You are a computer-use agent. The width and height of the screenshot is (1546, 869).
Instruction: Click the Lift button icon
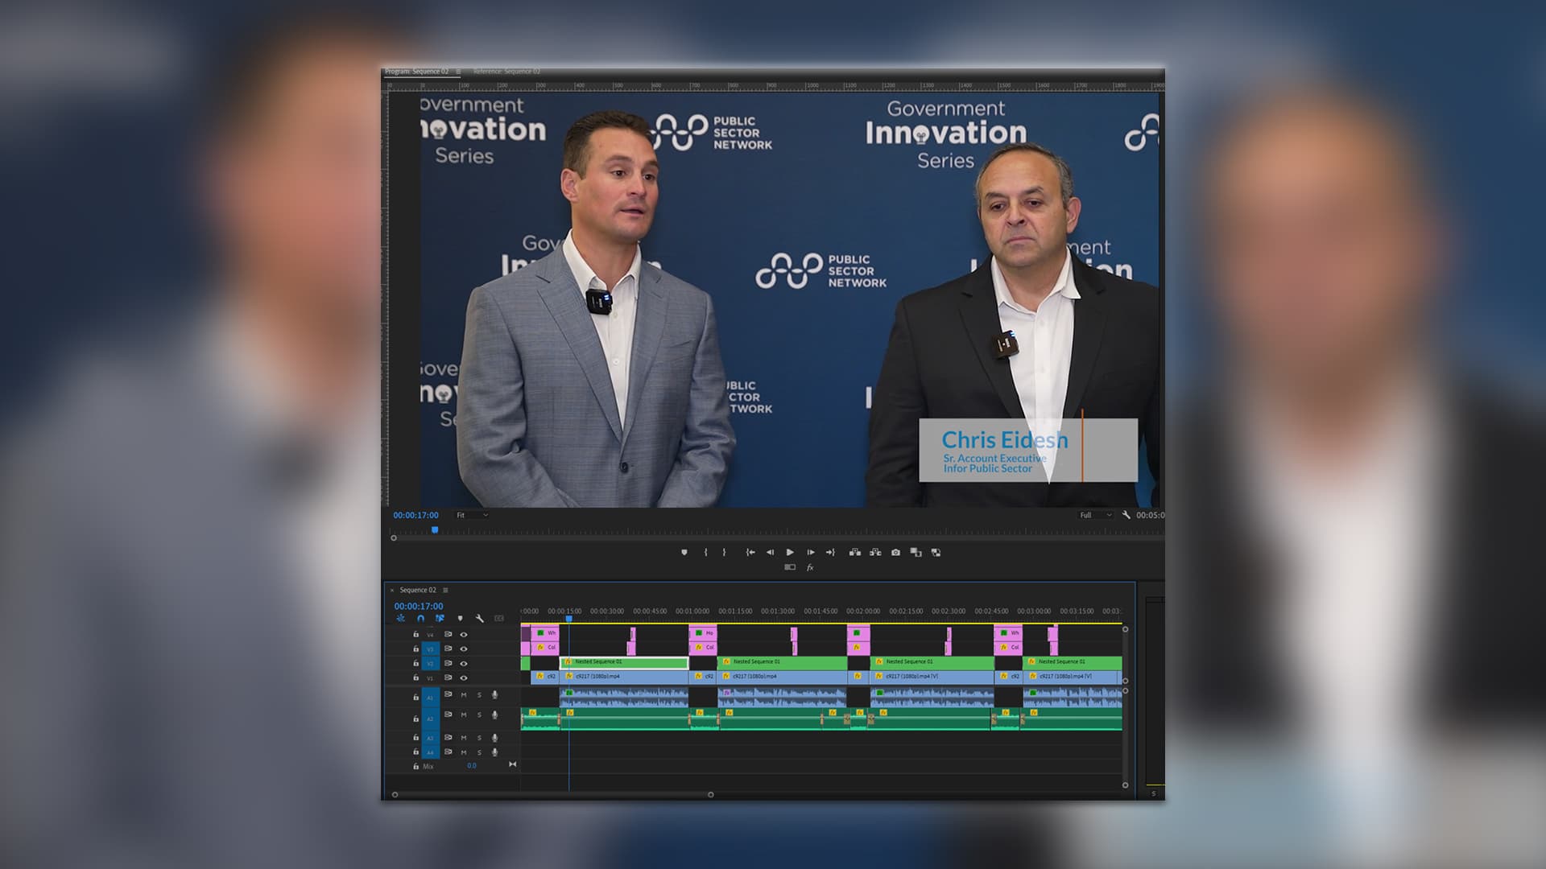(x=855, y=552)
